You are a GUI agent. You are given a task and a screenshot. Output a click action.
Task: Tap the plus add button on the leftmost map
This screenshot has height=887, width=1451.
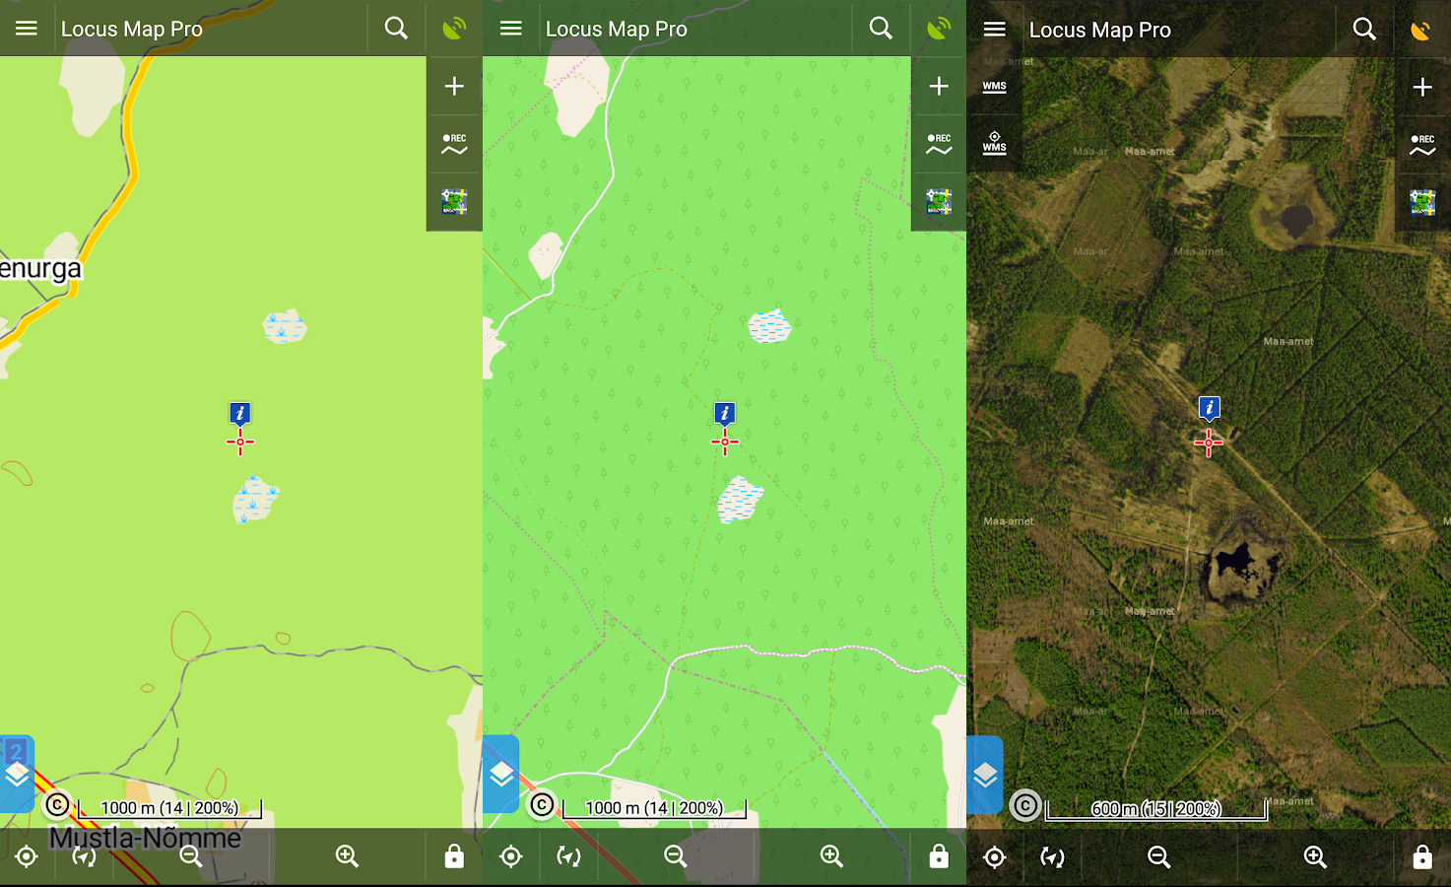coord(454,87)
